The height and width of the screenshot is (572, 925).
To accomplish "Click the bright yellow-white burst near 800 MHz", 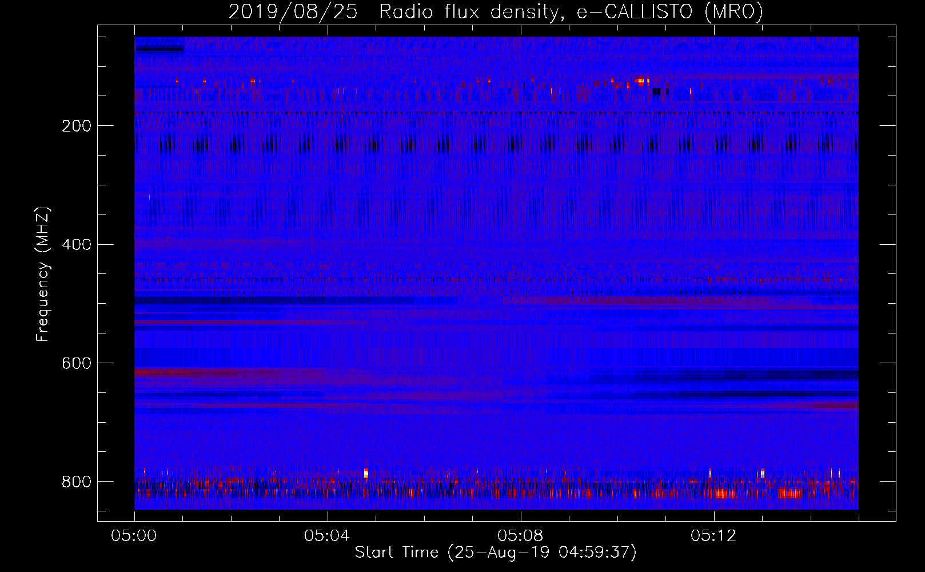I will pyautogui.click(x=366, y=473).
